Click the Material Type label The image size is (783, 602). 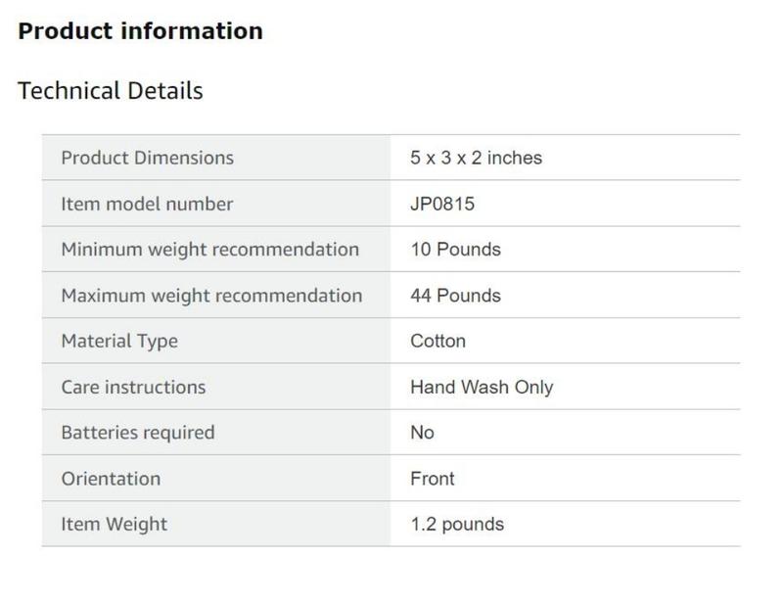(x=119, y=342)
